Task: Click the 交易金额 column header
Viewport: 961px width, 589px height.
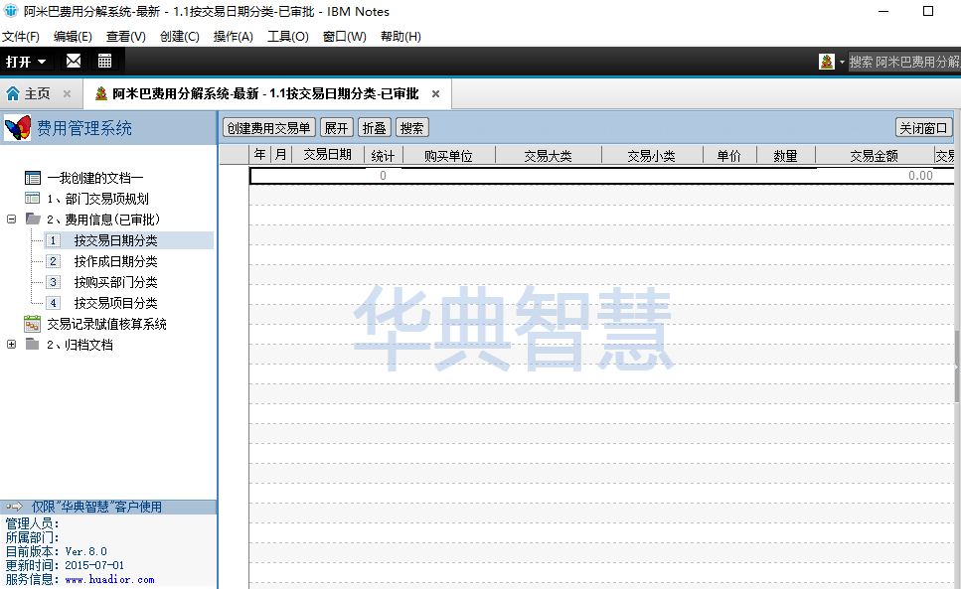Action: pos(874,155)
